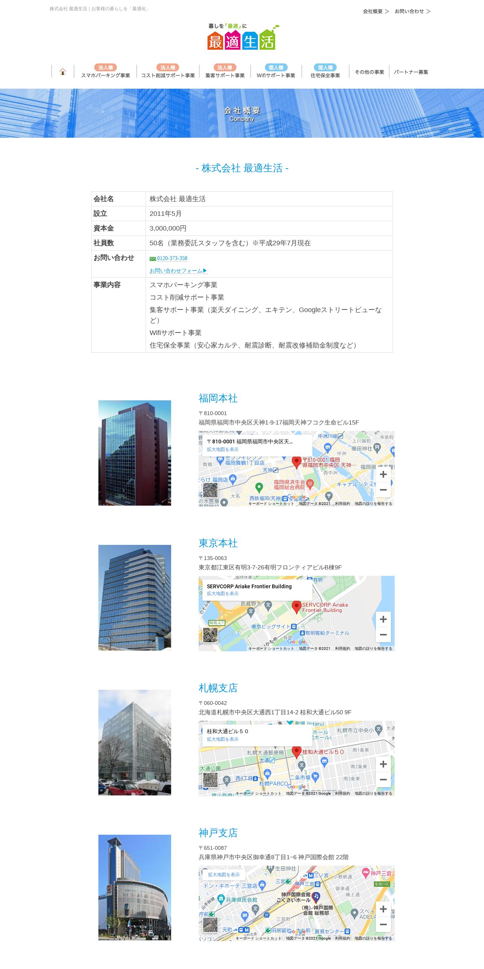Click キーボード ショートカット on Sapporo map
Image resolution: width=484 pixels, height=969 pixels.
258,794
